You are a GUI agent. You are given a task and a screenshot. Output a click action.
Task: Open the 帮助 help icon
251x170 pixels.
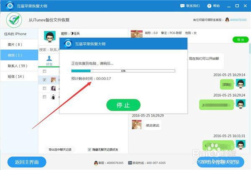click(209, 6)
